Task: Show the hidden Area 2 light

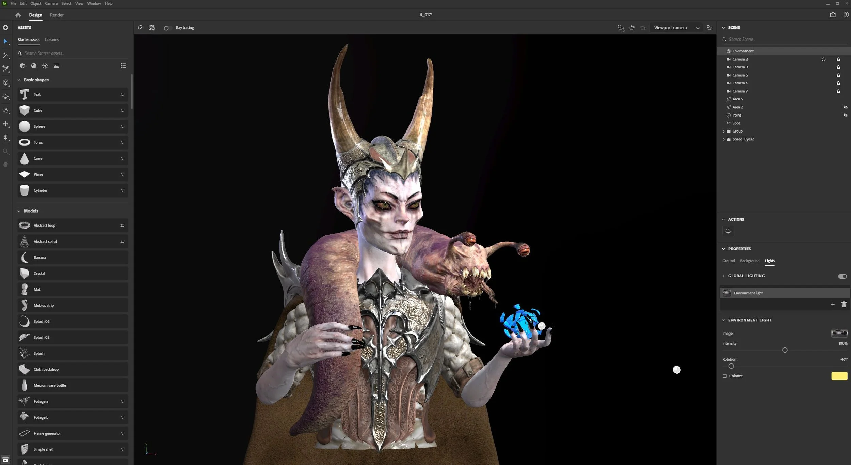Action: pos(846,107)
